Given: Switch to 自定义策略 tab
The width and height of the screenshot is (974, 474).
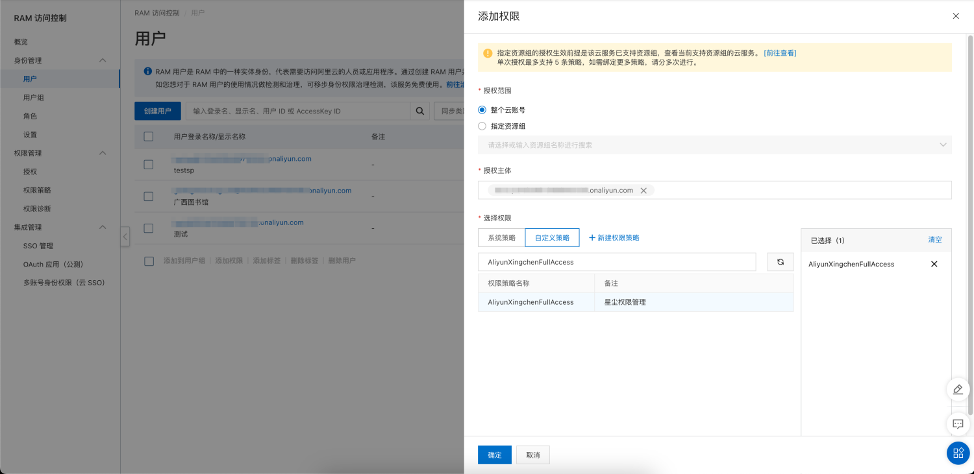Looking at the screenshot, I should tap(552, 238).
